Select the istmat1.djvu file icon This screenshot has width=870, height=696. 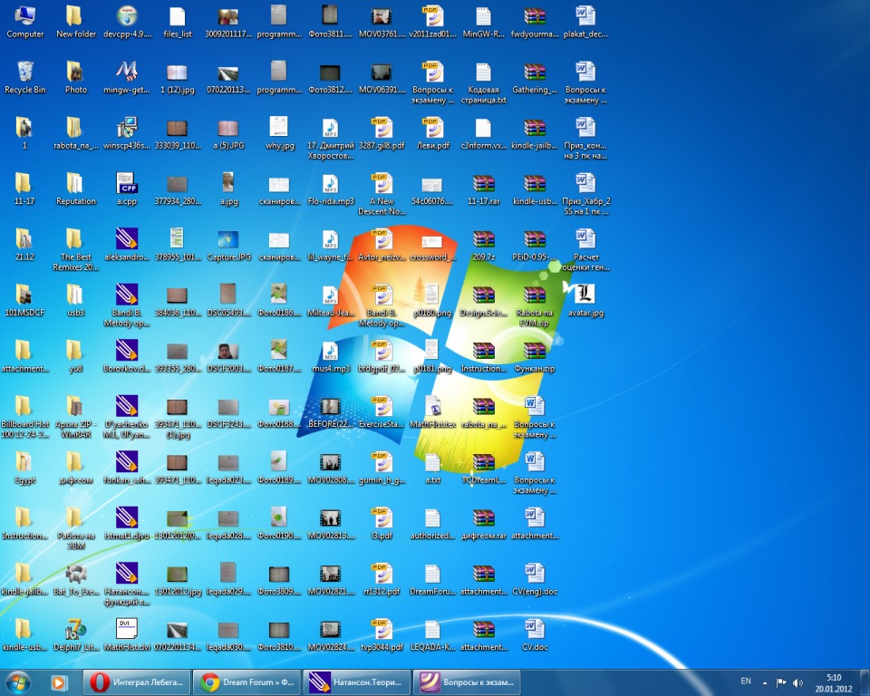(x=127, y=524)
